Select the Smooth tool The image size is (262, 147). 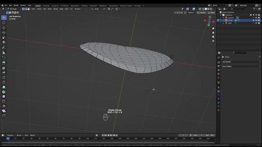(4, 96)
